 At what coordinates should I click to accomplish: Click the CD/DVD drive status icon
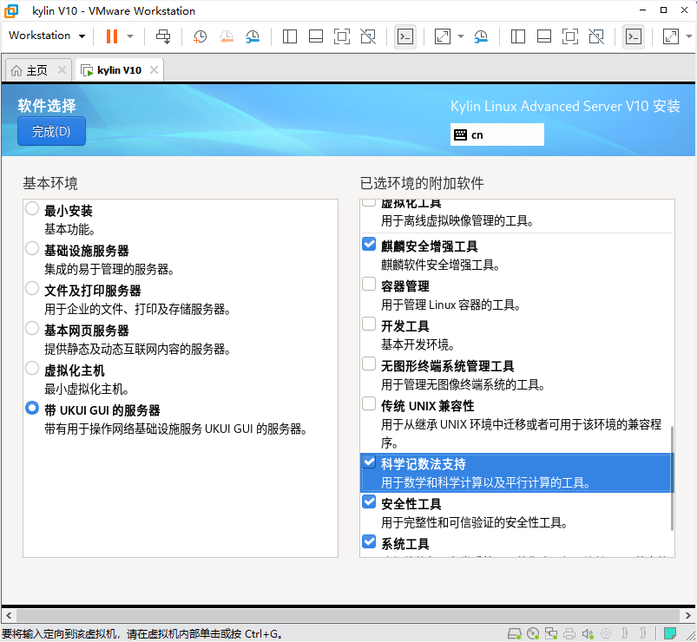click(534, 634)
